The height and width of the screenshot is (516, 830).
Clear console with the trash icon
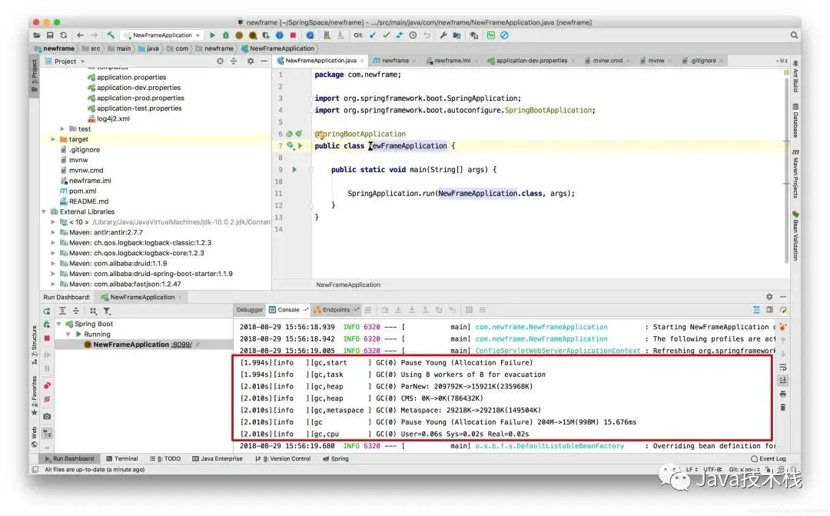tap(782, 408)
